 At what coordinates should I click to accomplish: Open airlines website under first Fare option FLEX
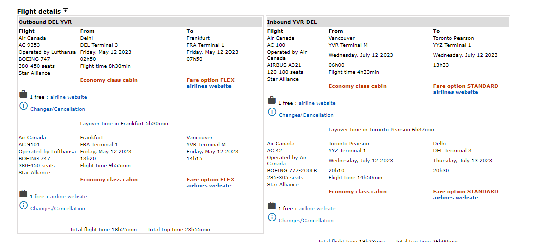pos(209,86)
